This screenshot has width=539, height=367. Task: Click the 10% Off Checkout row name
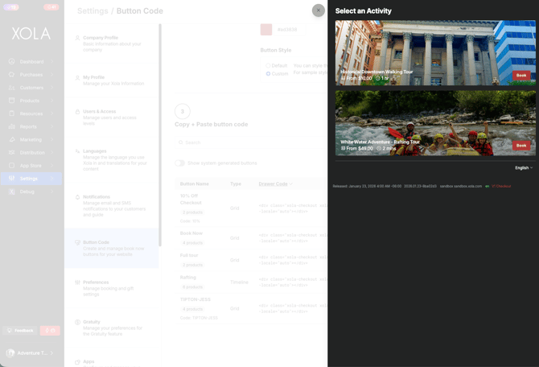click(191, 199)
